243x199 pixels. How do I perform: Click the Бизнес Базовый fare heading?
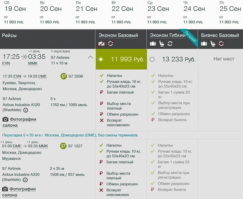click(220, 35)
